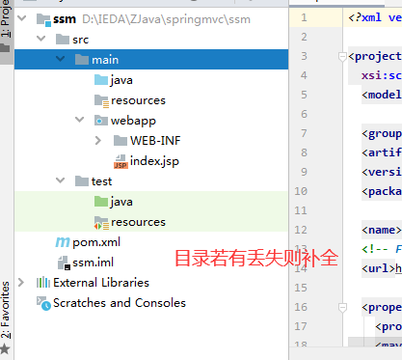Select the webapp folder label
This screenshot has width=402, height=360.
pos(133,121)
